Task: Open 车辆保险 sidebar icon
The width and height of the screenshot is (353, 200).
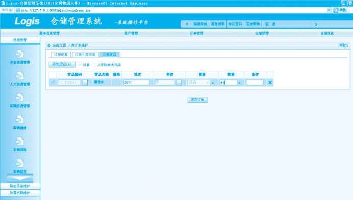Action: [x=20, y=141]
